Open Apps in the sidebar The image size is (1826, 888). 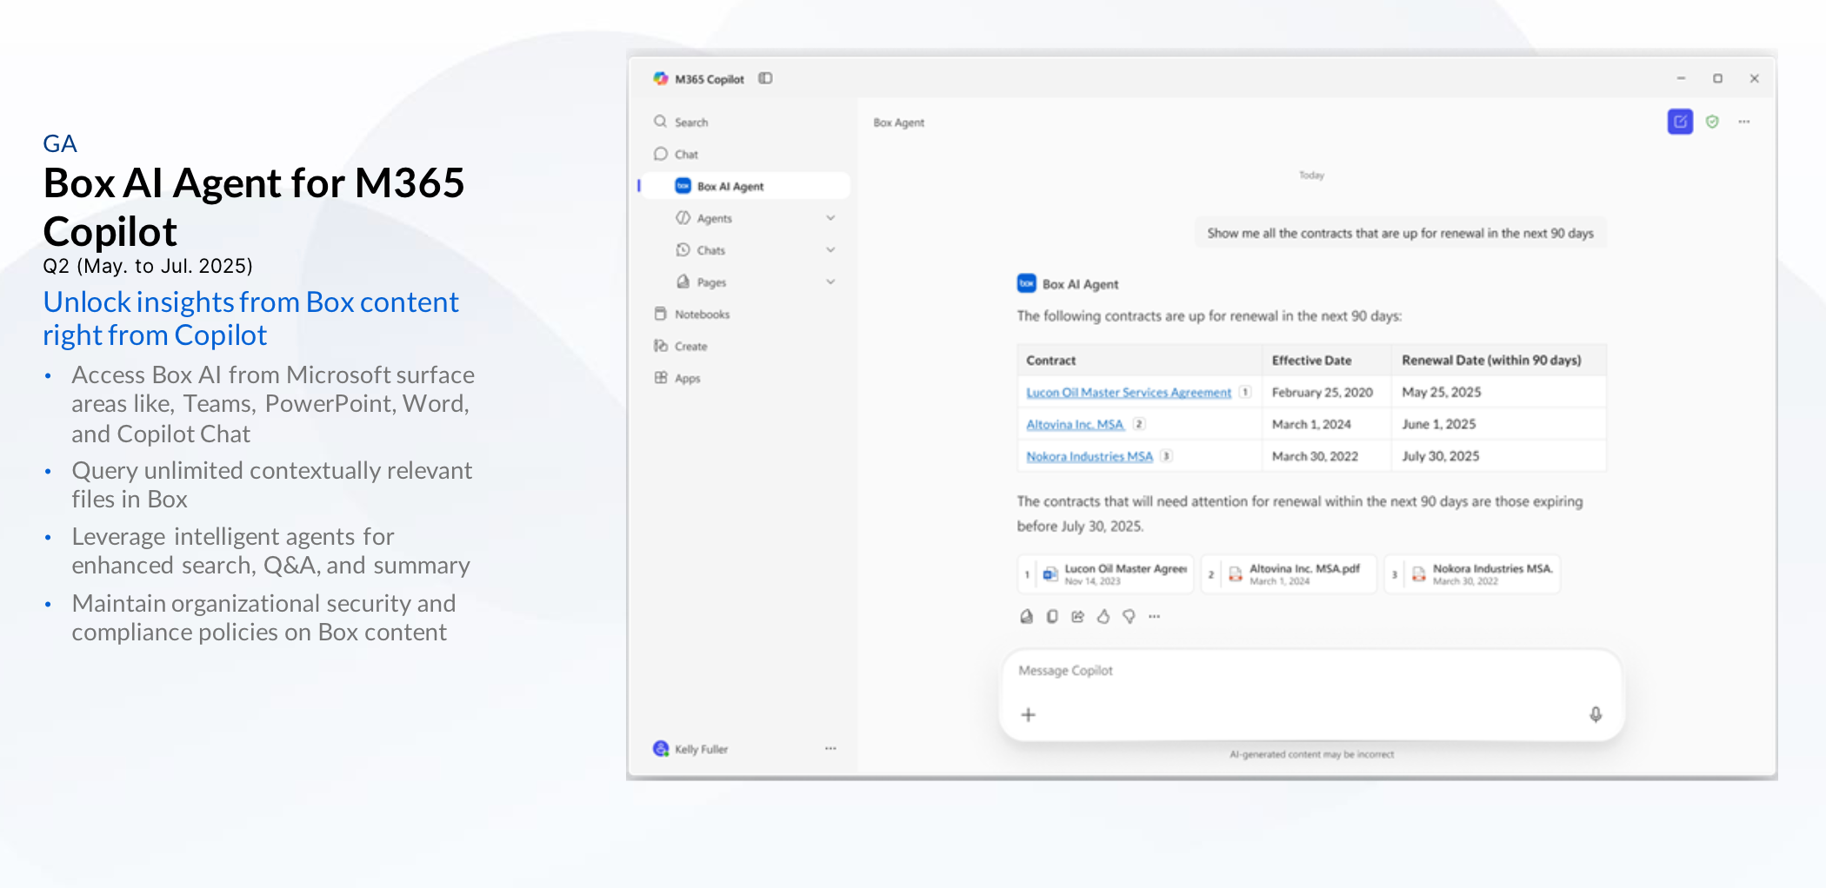[677, 378]
